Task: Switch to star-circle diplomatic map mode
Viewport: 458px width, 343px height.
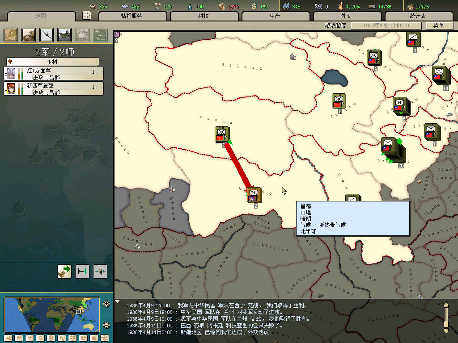Action: [x=105, y=338]
